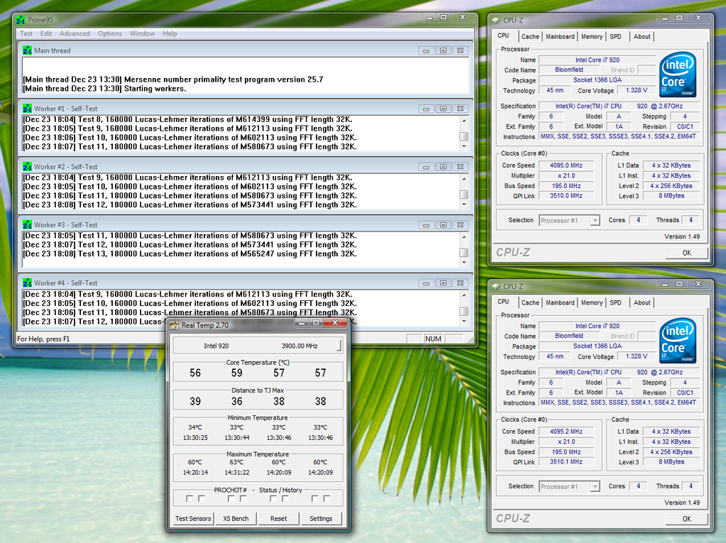Open the Options menu in Prime95
Screen dimensions: 726x543
[110, 33]
